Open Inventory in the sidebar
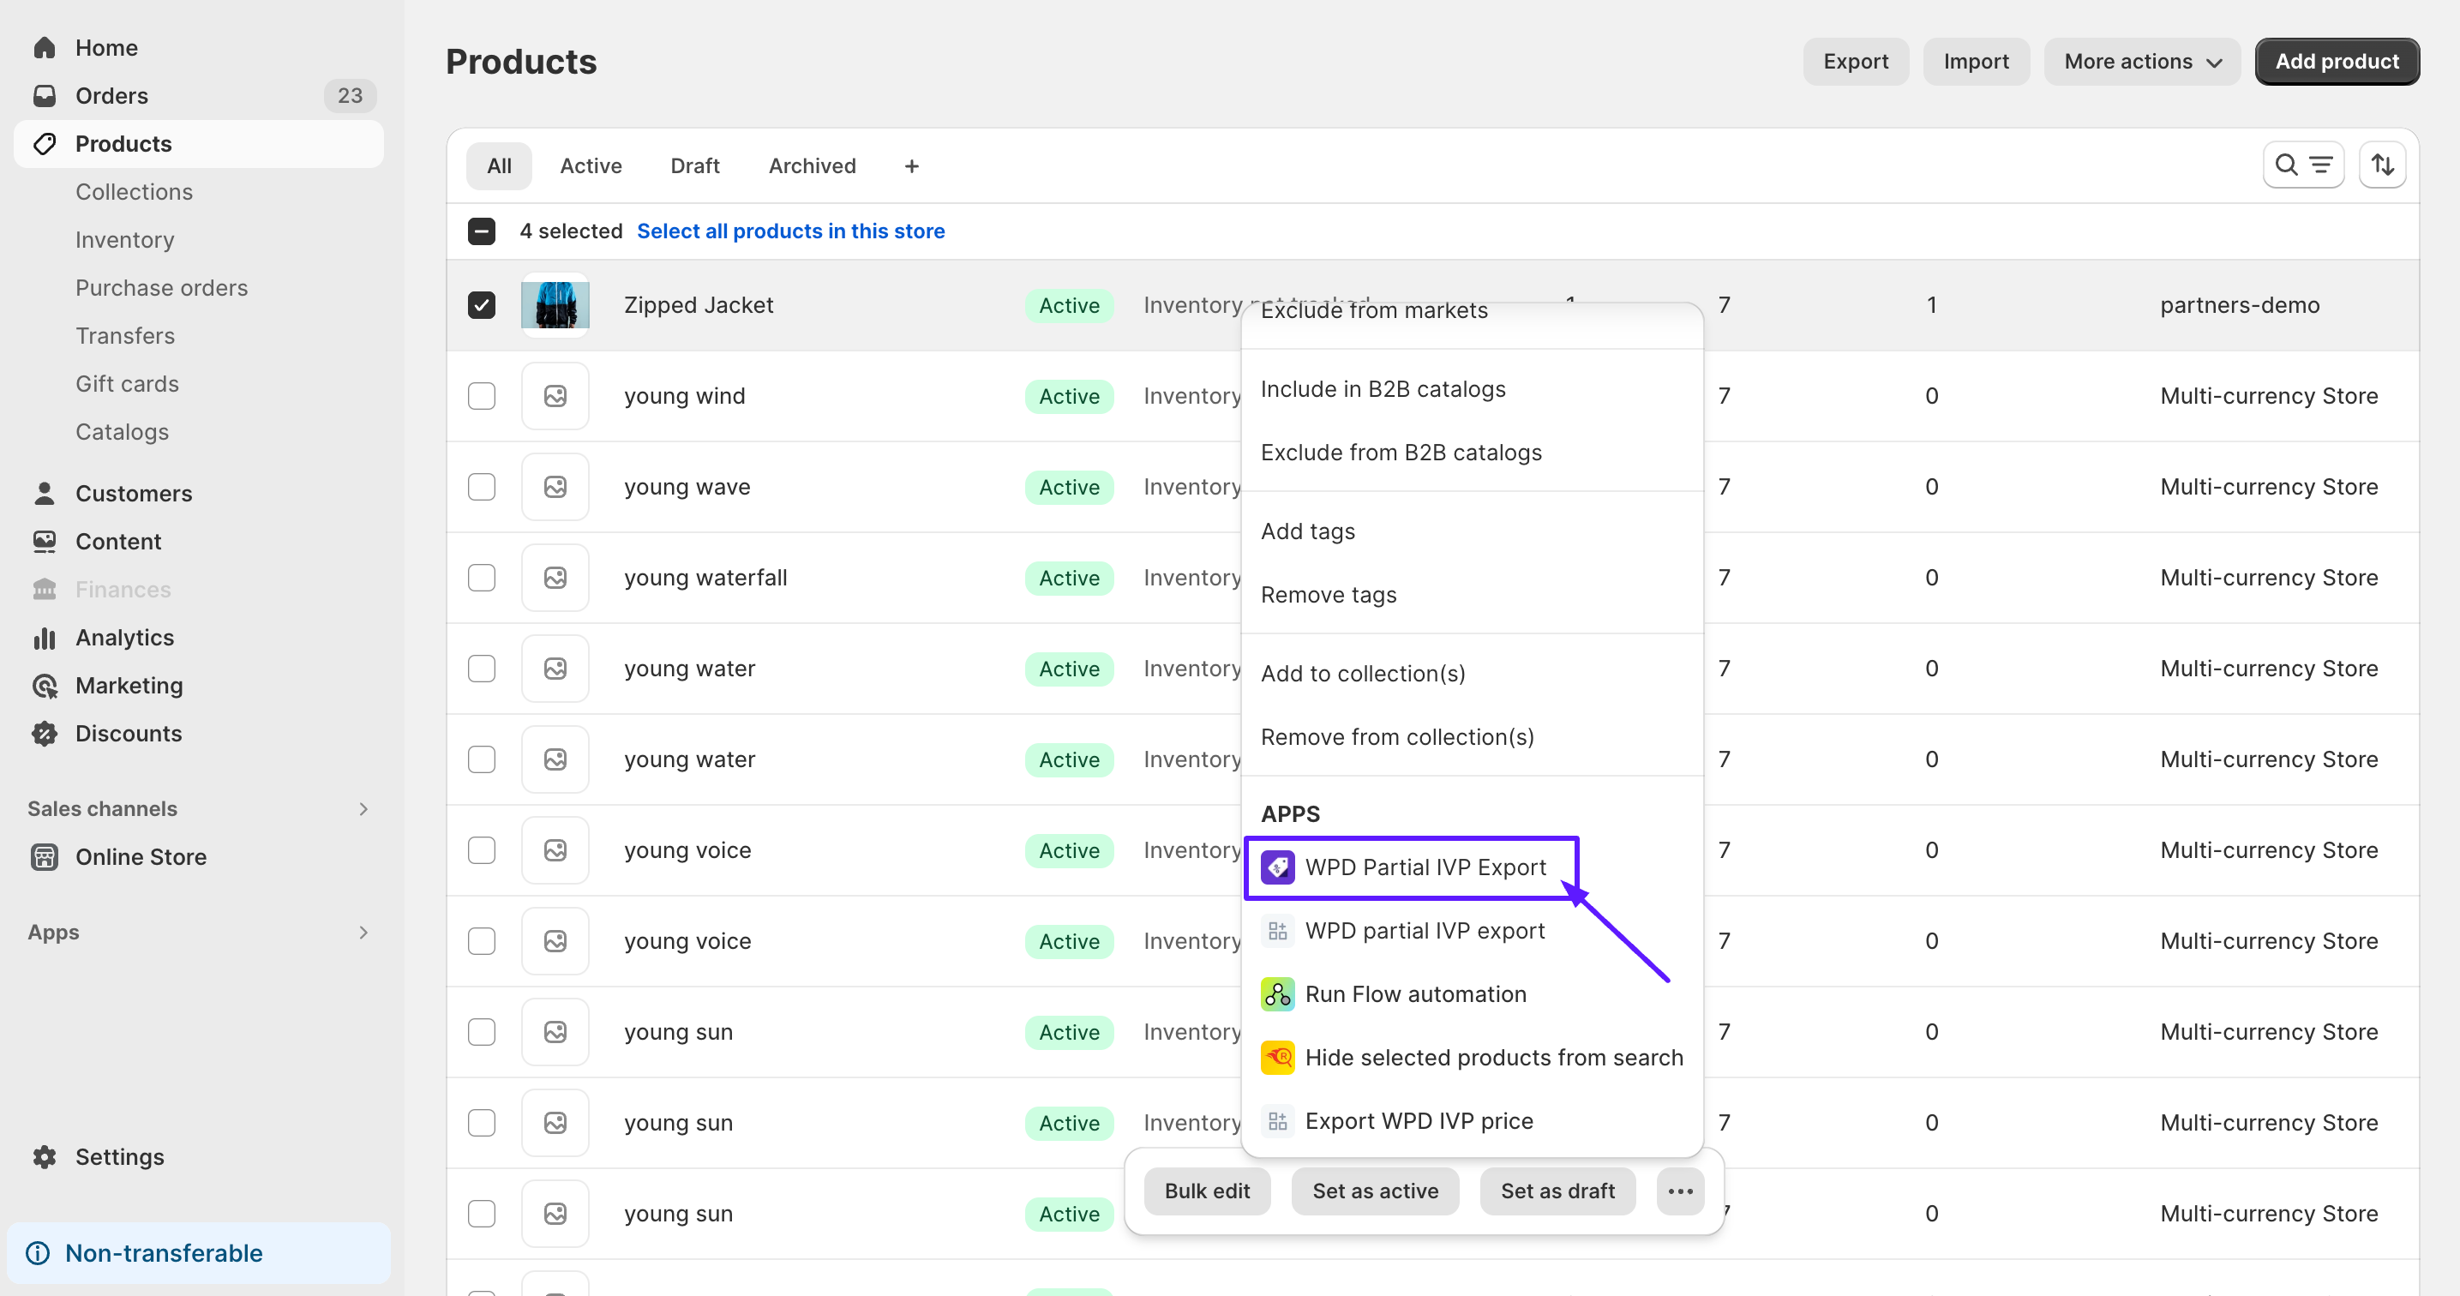Image resolution: width=2460 pixels, height=1296 pixels. [x=125, y=240]
